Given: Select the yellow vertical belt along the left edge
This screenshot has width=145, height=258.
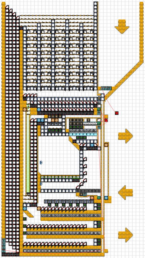Looking at the screenshot, I should coord(4,120).
